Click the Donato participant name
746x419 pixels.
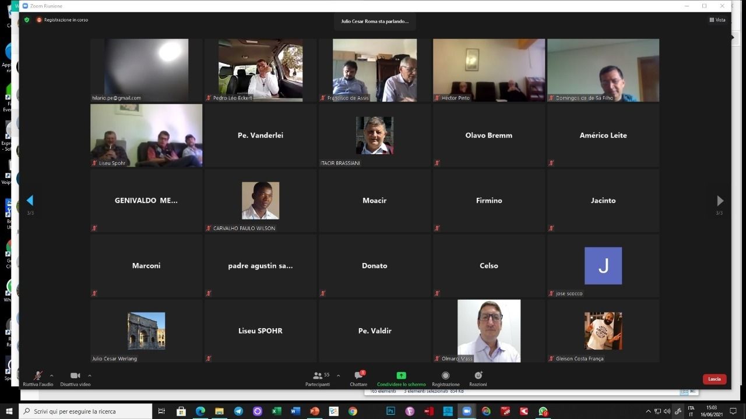[x=375, y=266]
